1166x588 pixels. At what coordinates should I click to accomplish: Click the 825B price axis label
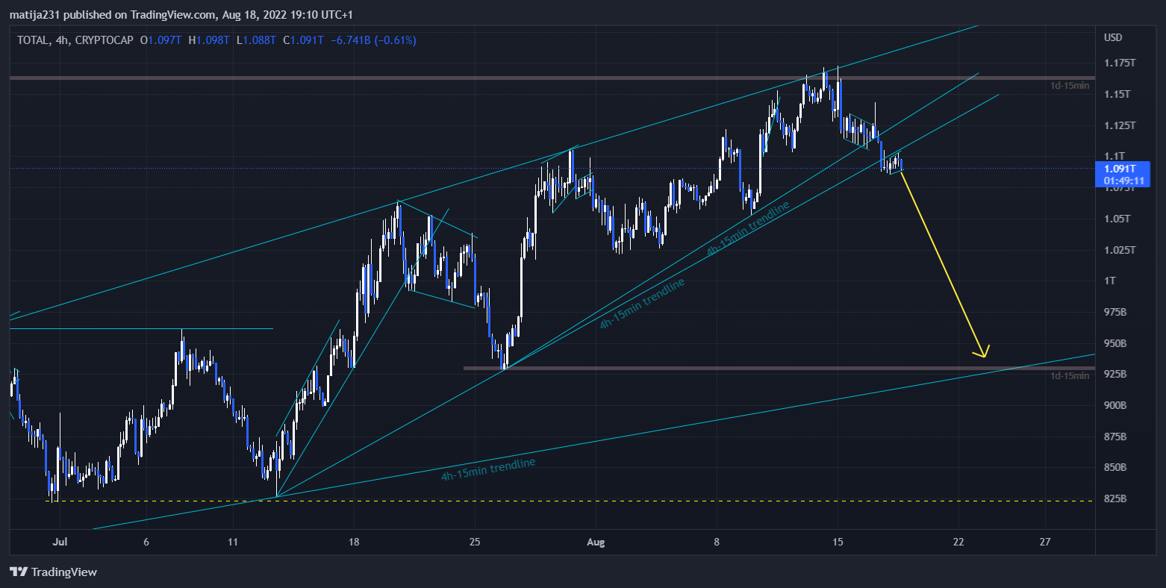(x=1115, y=498)
